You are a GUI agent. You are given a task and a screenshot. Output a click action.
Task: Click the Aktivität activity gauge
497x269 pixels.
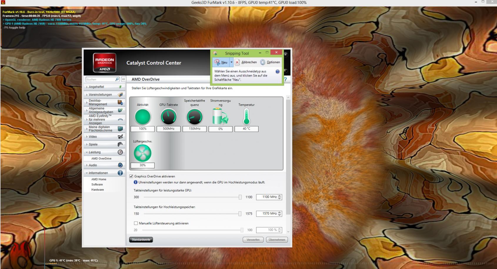143,117
